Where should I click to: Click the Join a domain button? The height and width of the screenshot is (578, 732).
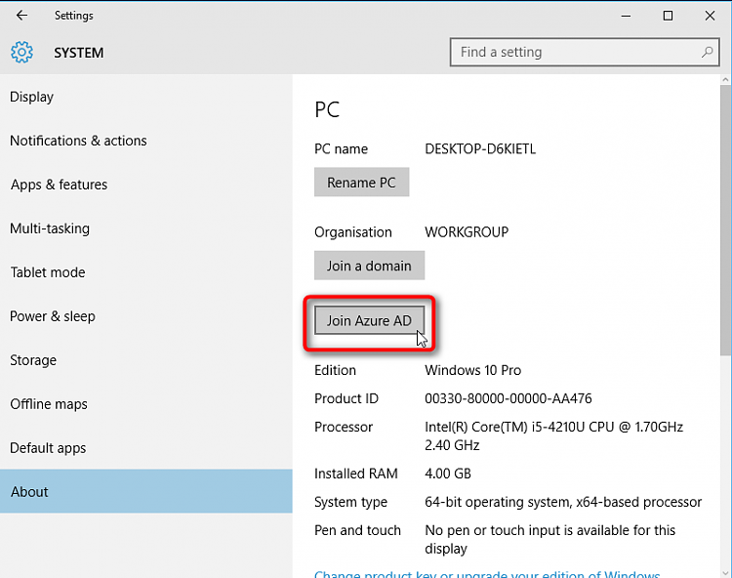[369, 266]
